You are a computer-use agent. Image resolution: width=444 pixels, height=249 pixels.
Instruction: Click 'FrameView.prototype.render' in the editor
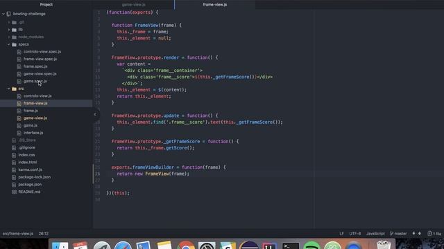coord(145,57)
